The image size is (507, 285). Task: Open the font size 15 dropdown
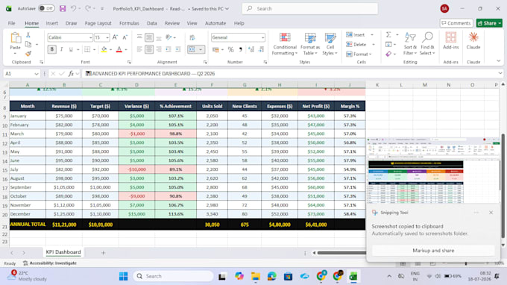click(107, 37)
